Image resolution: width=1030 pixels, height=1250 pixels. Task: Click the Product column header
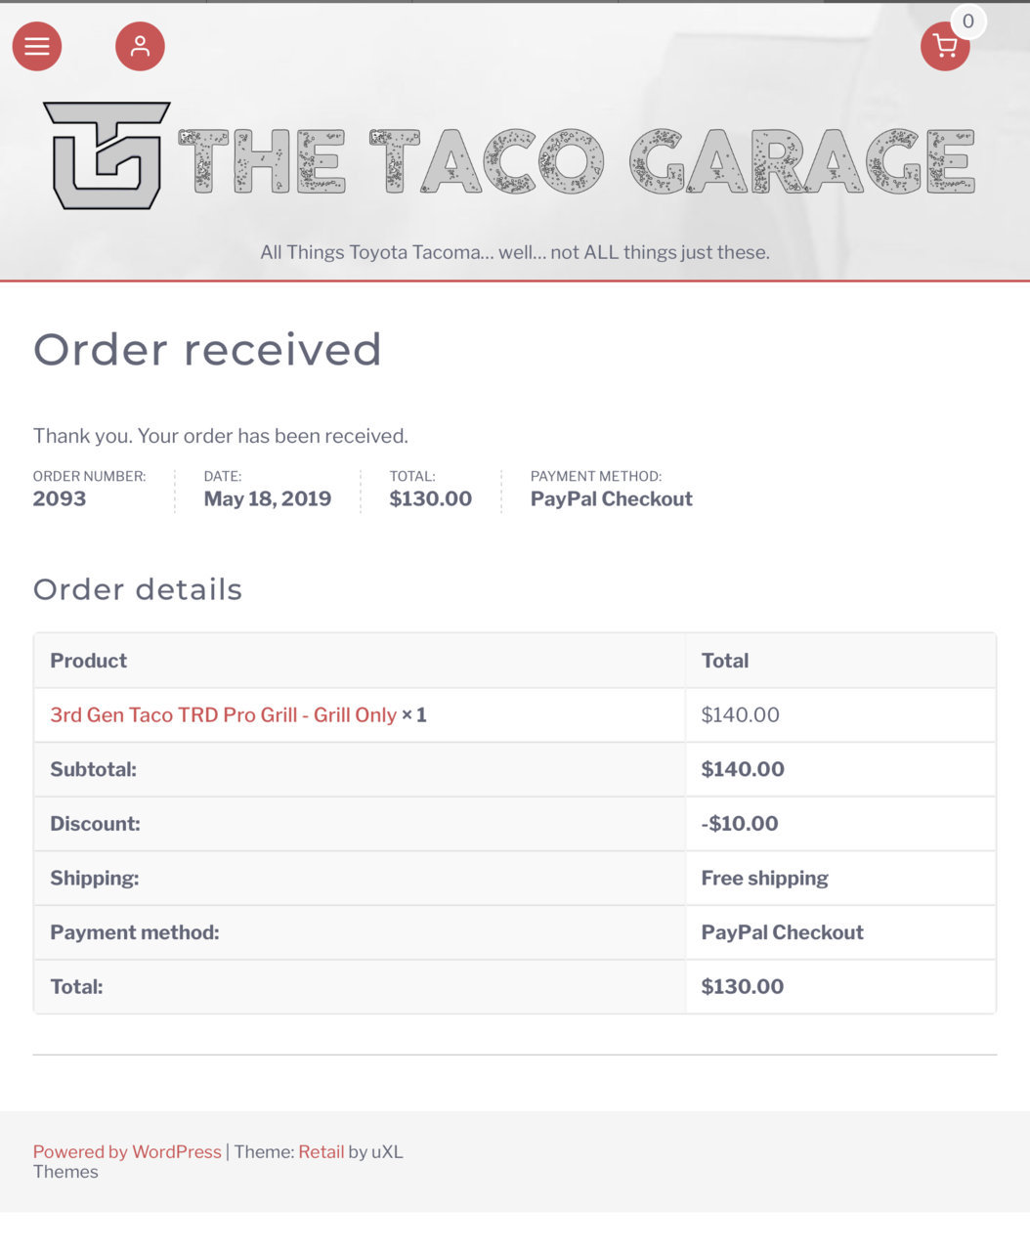(89, 661)
